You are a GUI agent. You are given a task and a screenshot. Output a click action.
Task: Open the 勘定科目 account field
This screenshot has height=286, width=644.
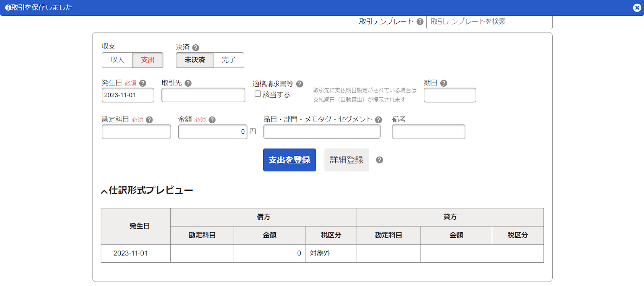[x=136, y=132]
